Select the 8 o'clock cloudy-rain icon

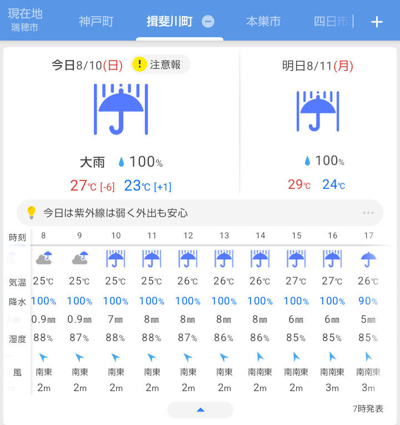tap(44, 258)
